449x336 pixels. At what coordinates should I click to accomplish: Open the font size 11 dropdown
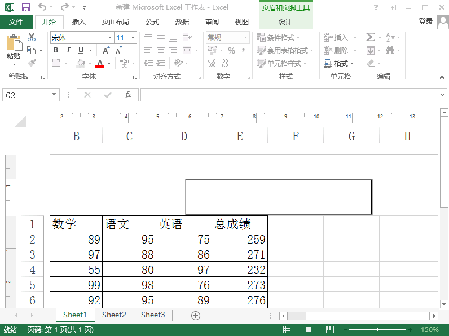pos(133,38)
